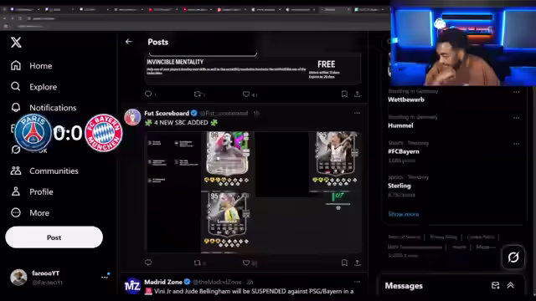
Task: Repost the Invincible Mentality post
Action: tap(198, 94)
